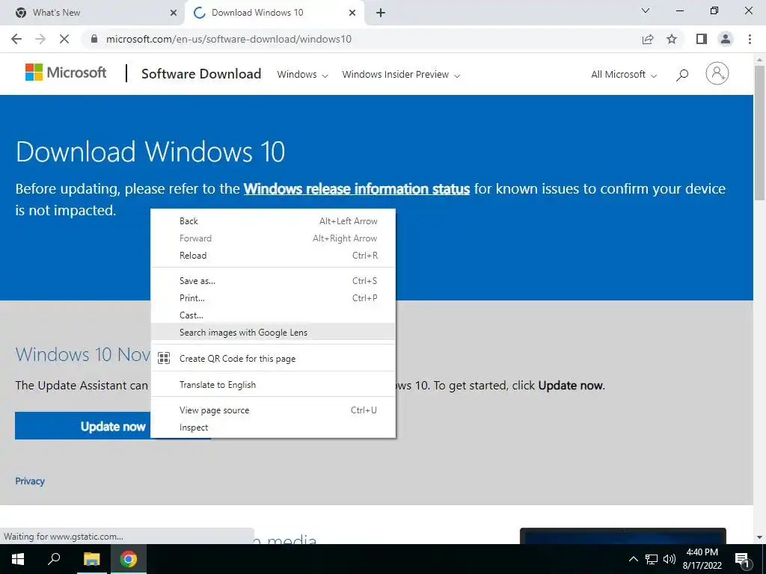The image size is (766, 574).
Task: Click the QR code icon in context menu
Action: (x=164, y=358)
